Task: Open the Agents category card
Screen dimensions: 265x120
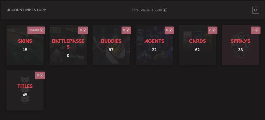Action: click(154, 45)
